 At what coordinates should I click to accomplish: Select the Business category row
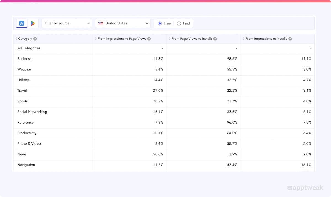[24, 59]
